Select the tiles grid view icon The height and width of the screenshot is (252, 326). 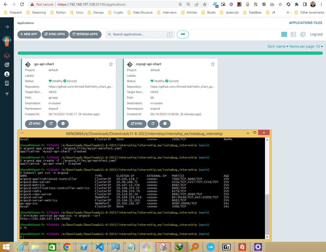tap(284, 34)
